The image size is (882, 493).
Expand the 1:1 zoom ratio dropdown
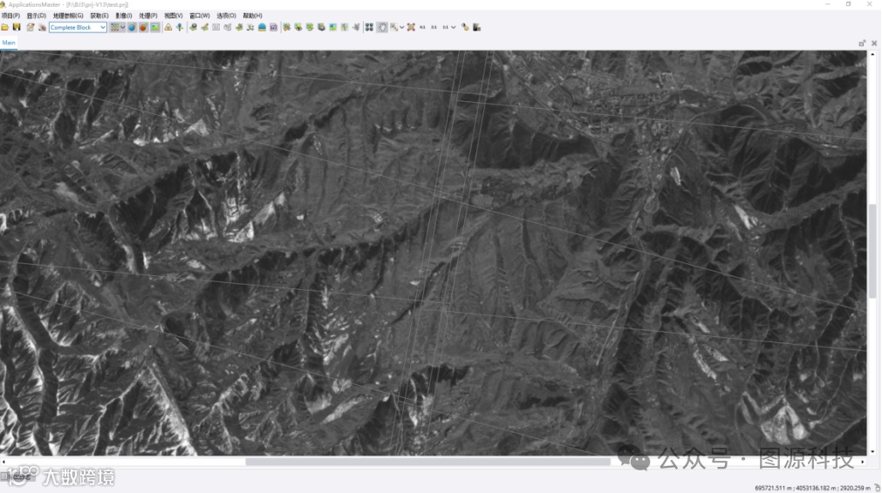point(454,27)
